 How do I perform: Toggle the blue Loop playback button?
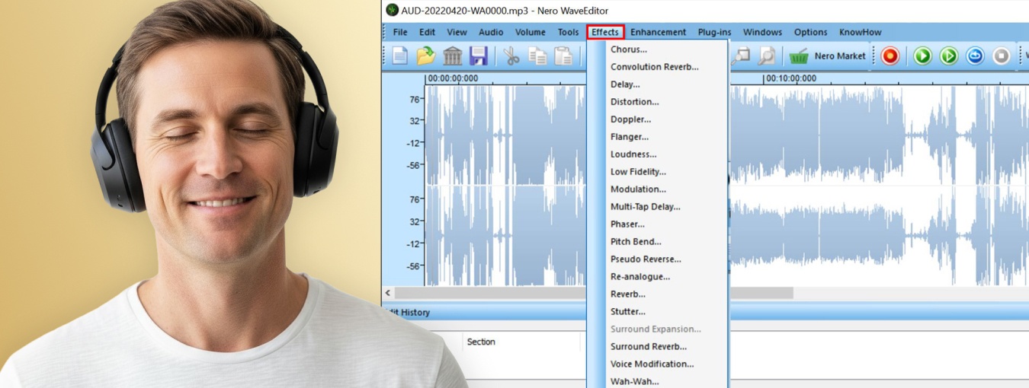click(x=975, y=56)
